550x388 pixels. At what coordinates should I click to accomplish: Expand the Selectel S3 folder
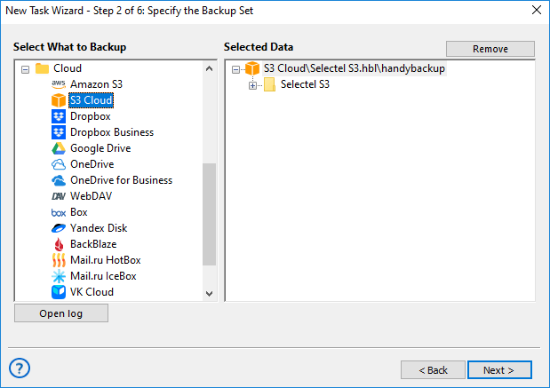pos(252,85)
